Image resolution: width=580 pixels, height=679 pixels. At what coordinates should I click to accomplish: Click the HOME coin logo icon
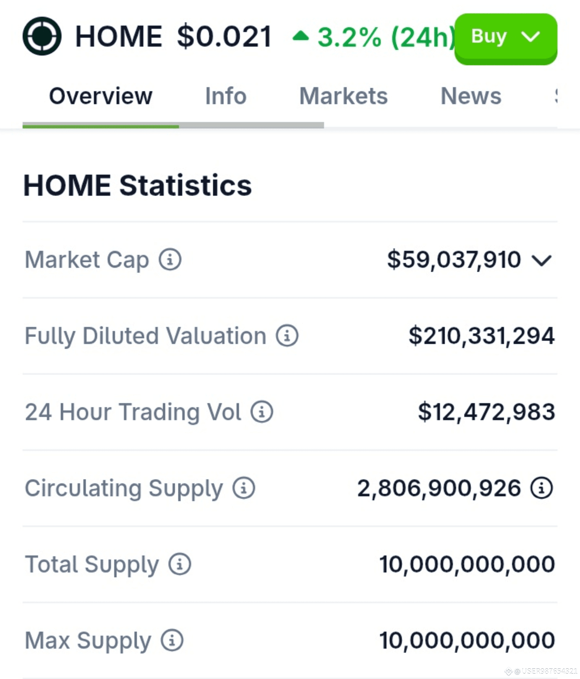pos(42,36)
